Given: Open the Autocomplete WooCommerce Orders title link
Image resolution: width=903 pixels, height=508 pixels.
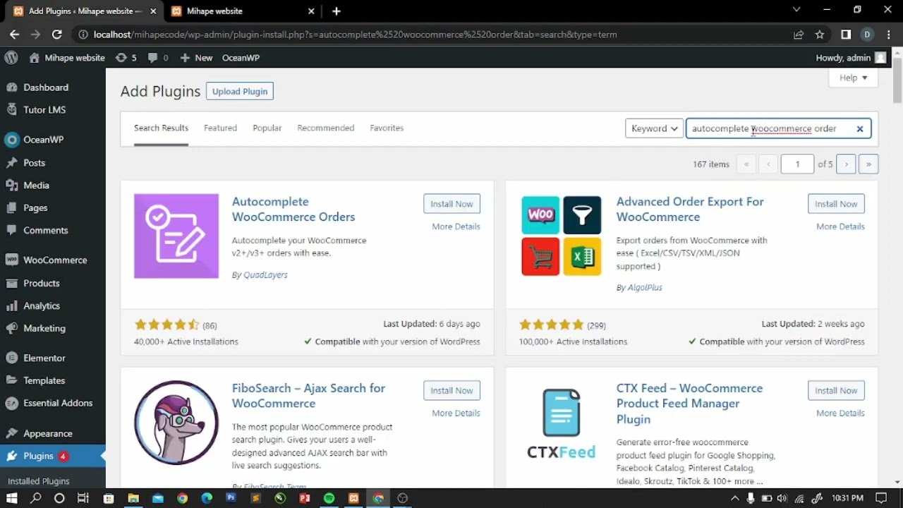Looking at the screenshot, I should click(293, 210).
